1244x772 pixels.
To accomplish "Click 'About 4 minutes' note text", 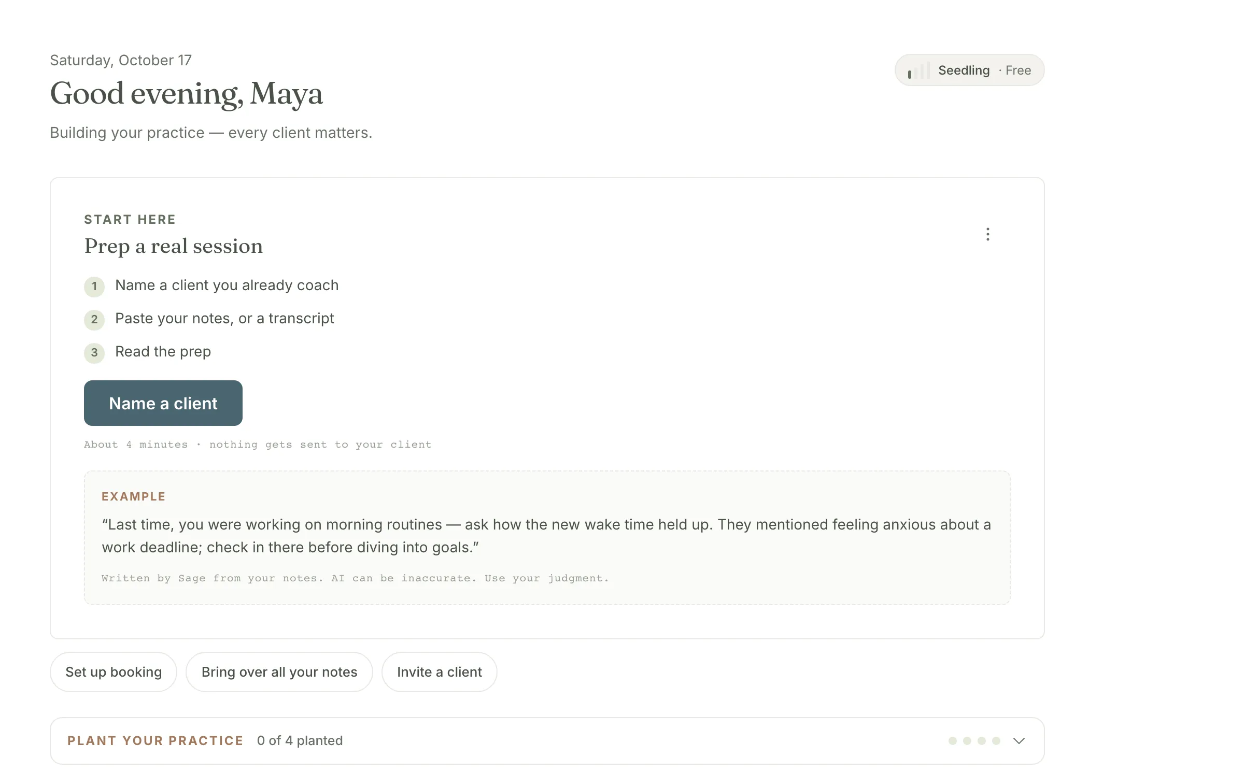I will 258,445.
